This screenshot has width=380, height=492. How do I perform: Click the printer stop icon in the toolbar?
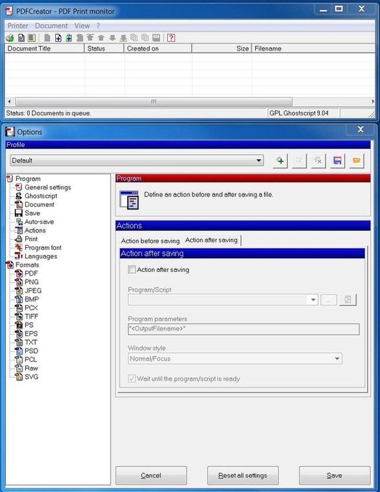tap(10, 38)
